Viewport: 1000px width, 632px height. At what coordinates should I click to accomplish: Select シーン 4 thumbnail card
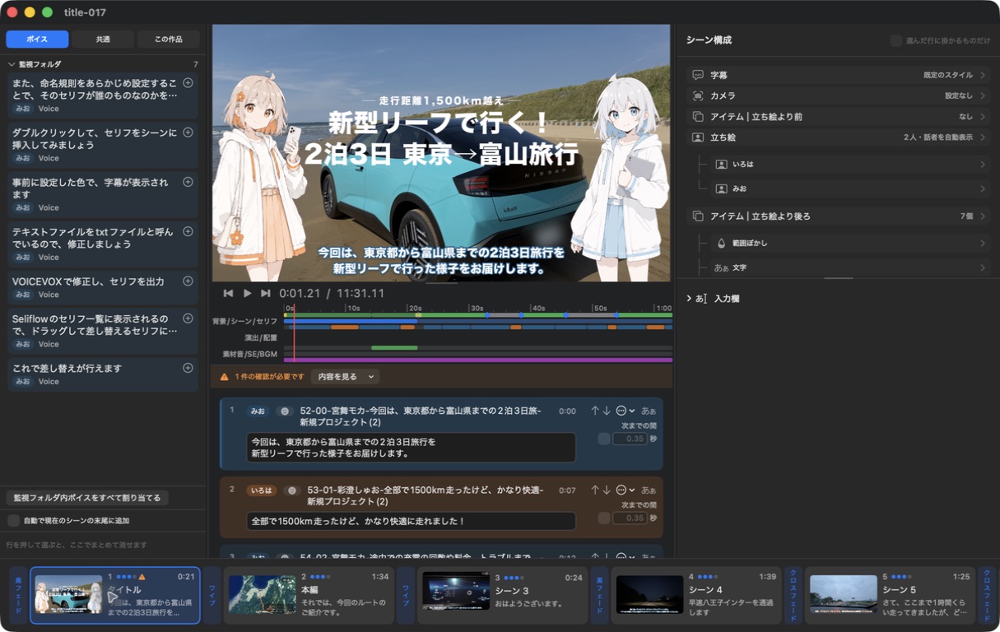[x=696, y=595]
